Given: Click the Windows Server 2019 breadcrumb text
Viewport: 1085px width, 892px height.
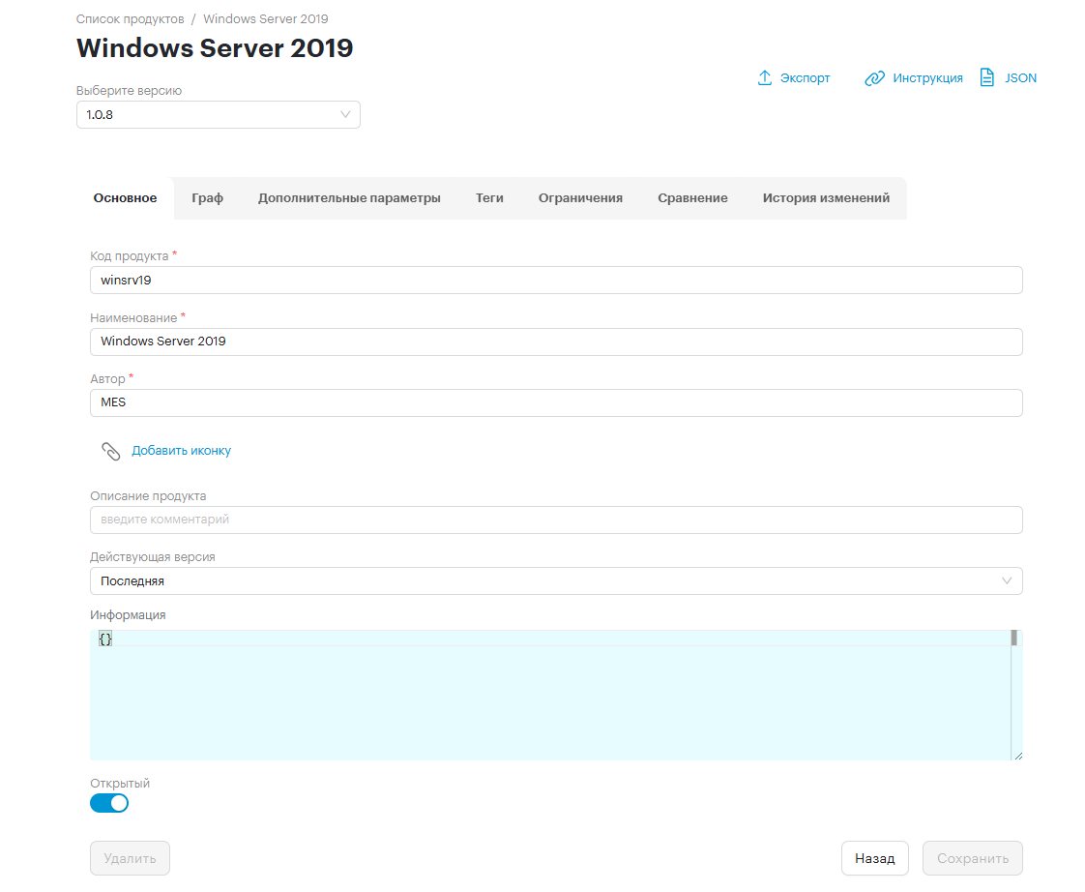Looking at the screenshot, I should point(266,18).
